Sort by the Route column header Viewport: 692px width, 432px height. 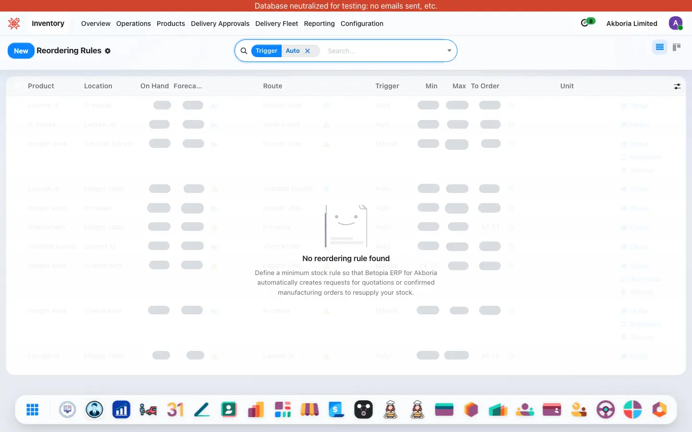point(272,86)
